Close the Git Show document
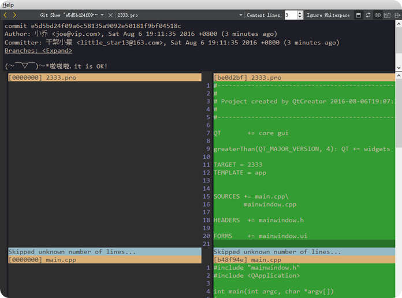Viewport: 402px width, 298px height. click(110, 15)
